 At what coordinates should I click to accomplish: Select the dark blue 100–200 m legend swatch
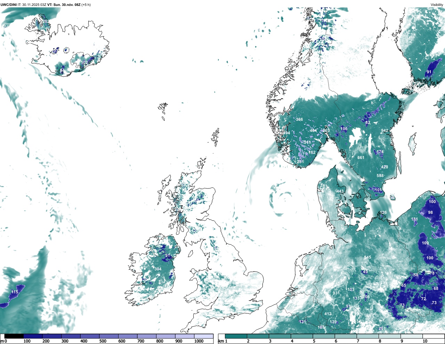pyautogui.click(x=33, y=336)
